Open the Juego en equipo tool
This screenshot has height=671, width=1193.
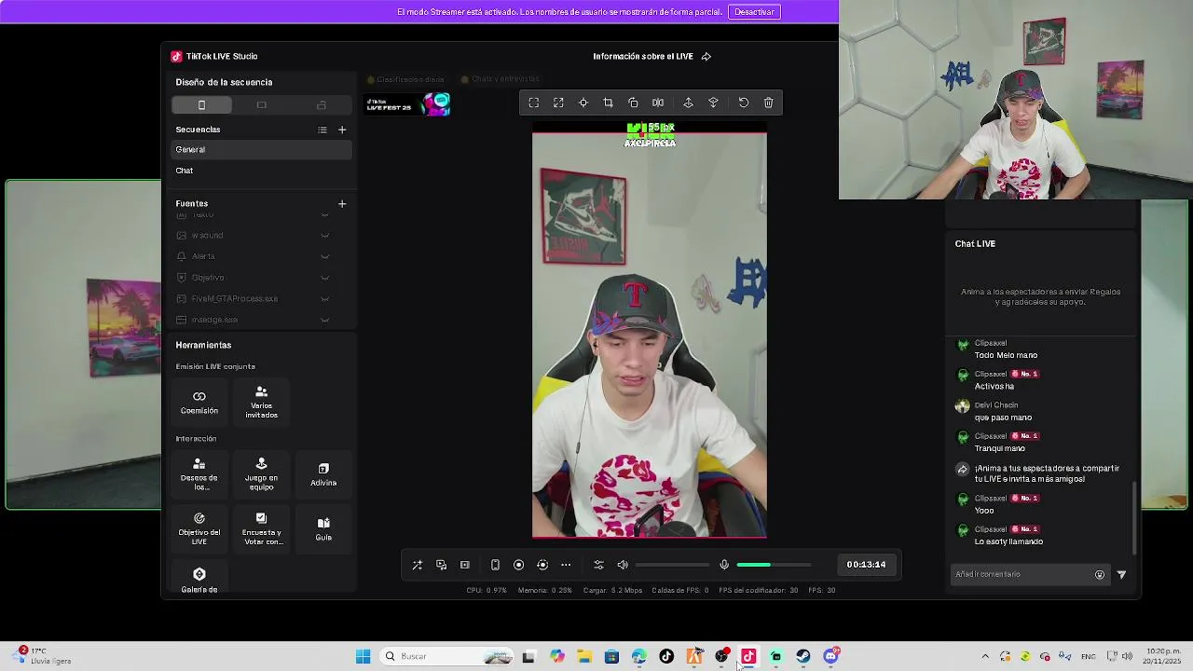point(261,474)
